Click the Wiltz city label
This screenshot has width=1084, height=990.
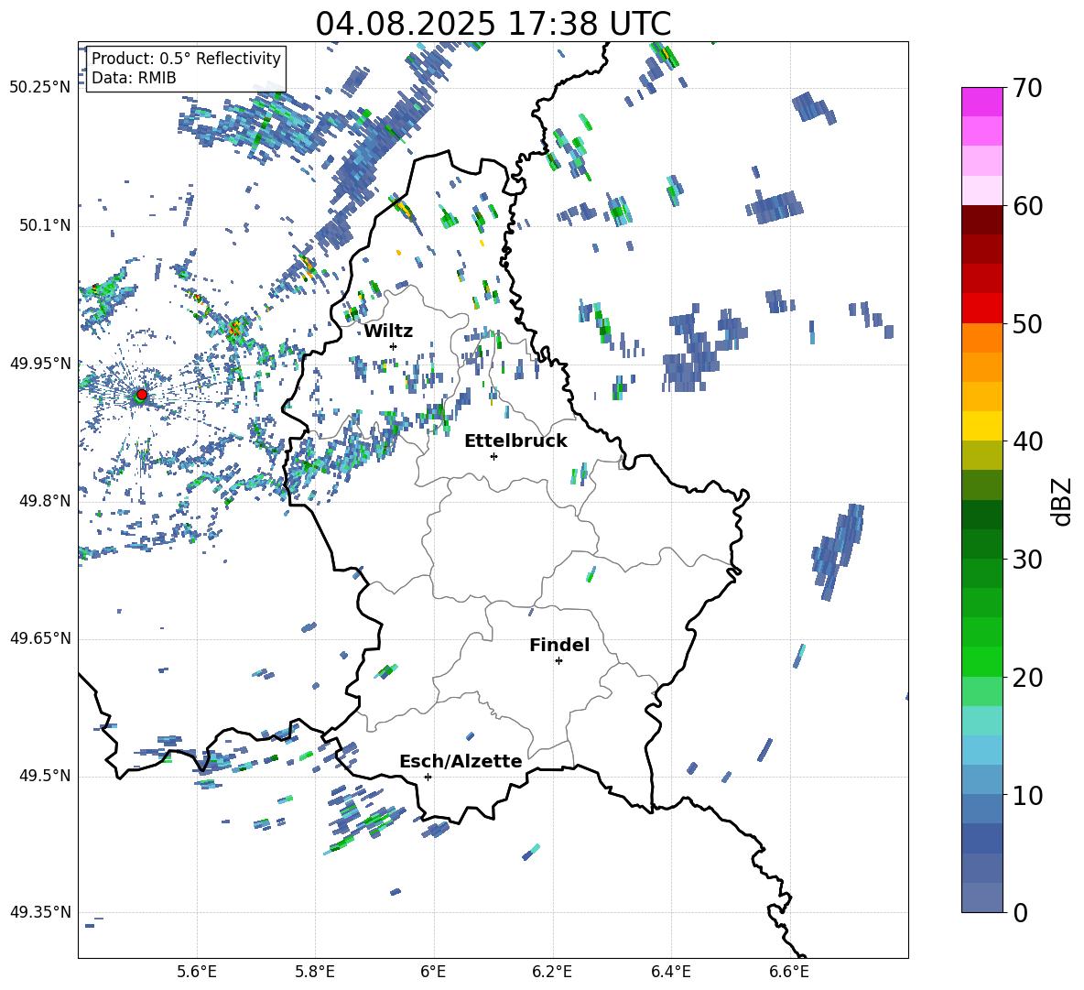[x=388, y=332]
